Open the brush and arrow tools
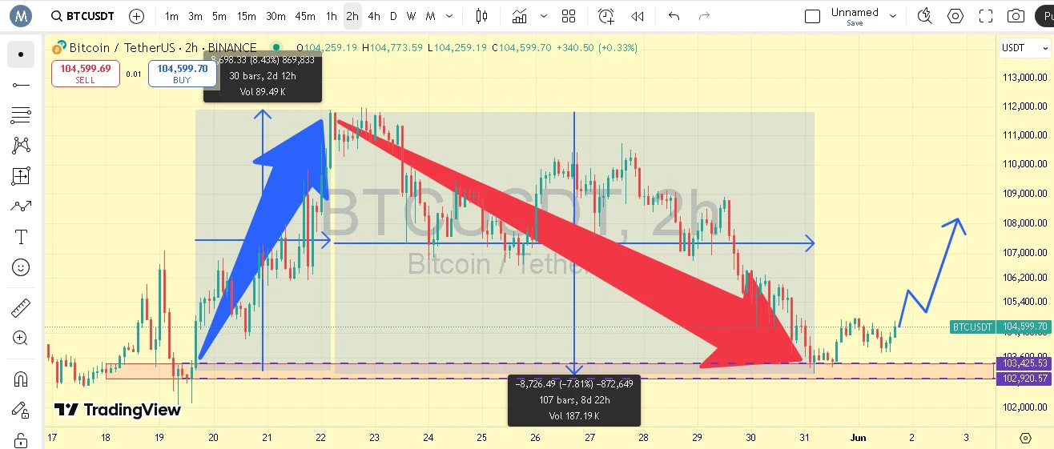This screenshot has height=449, width=1054. click(21, 206)
